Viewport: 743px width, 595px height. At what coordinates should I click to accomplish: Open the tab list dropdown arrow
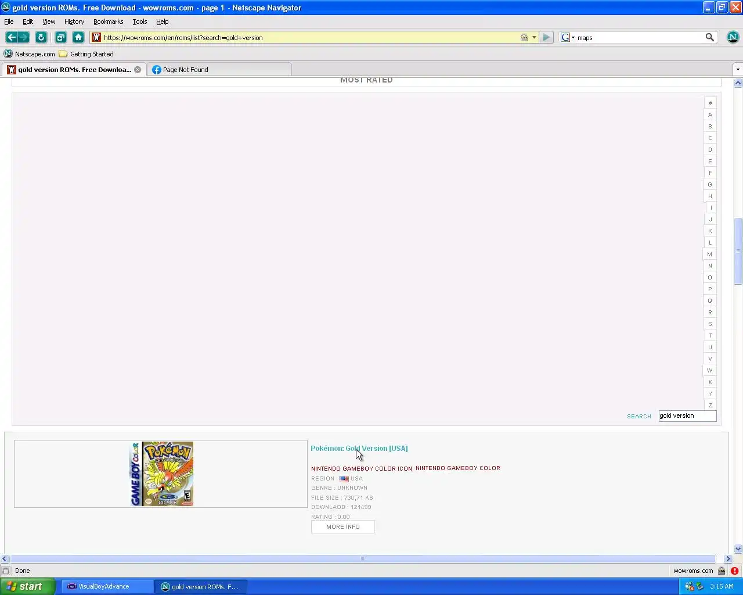738,70
